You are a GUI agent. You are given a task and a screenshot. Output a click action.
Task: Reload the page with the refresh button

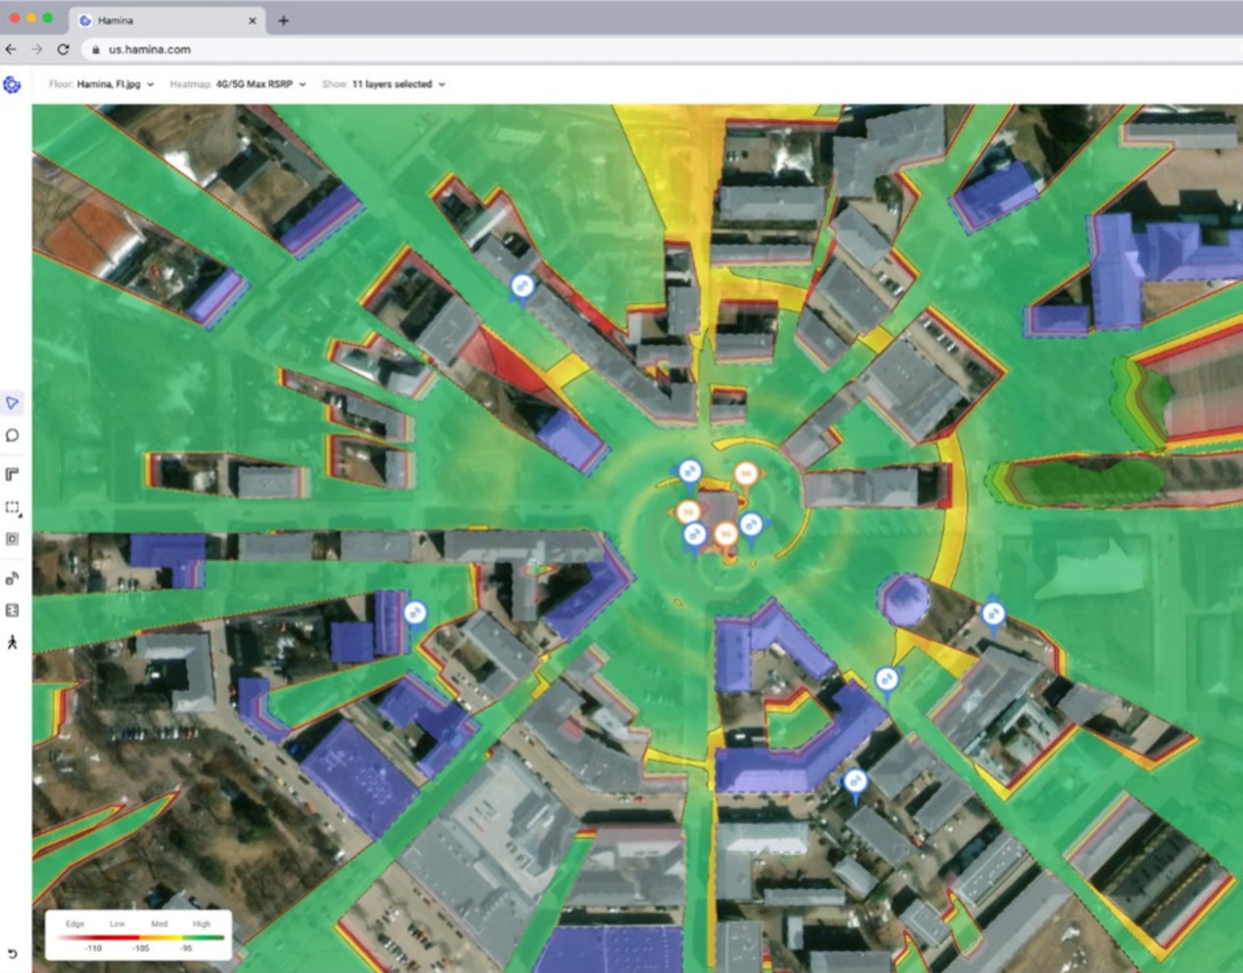click(63, 50)
